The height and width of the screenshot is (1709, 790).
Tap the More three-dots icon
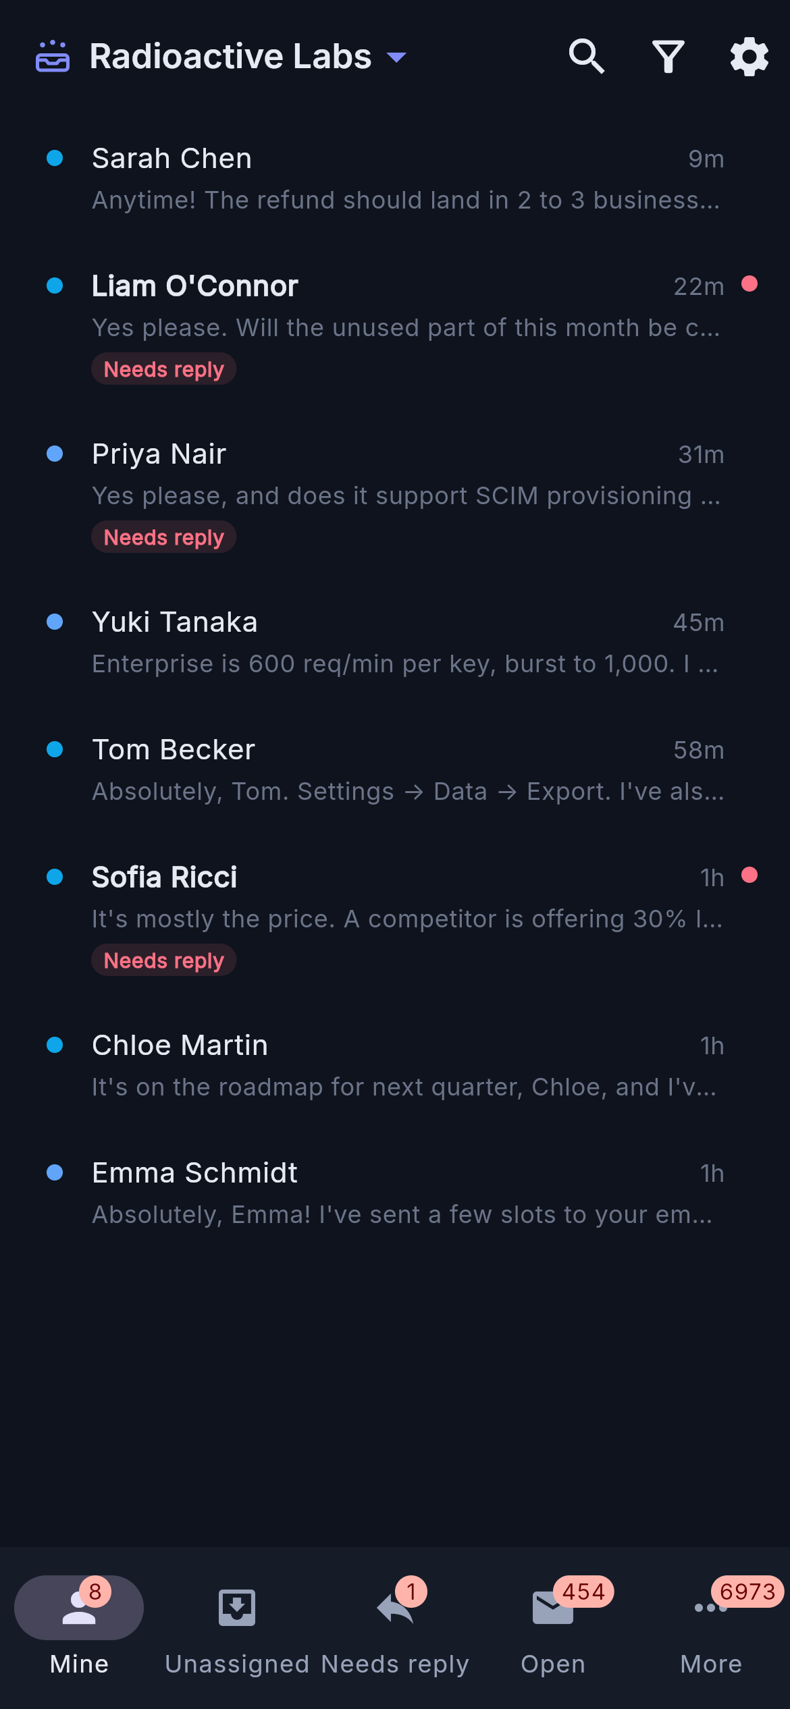[x=710, y=1608]
